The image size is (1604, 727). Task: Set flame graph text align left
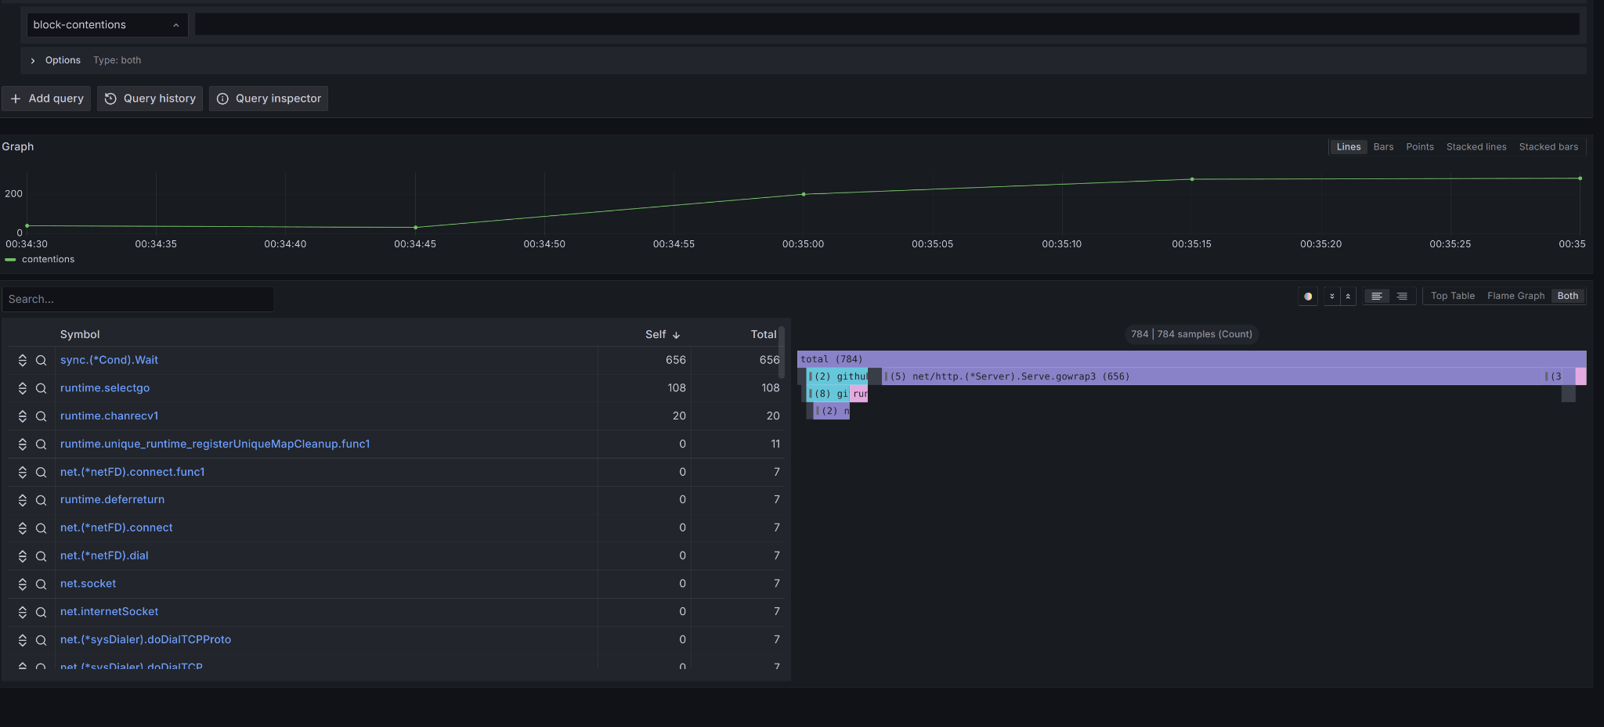pos(1376,297)
